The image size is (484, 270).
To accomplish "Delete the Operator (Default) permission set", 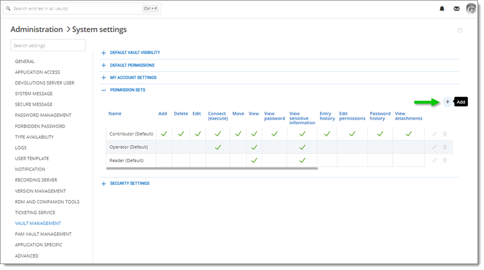I will (x=445, y=147).
